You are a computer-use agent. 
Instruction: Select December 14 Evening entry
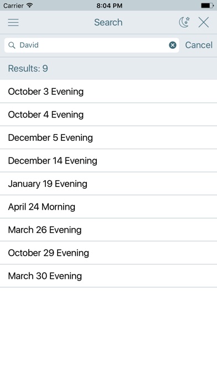pos(108,160)
